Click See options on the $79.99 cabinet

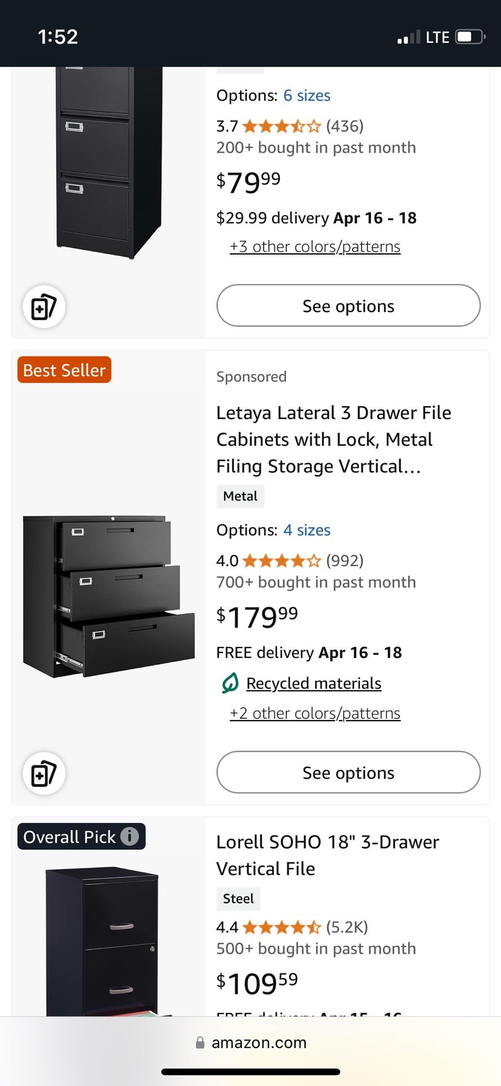point(347,305)
